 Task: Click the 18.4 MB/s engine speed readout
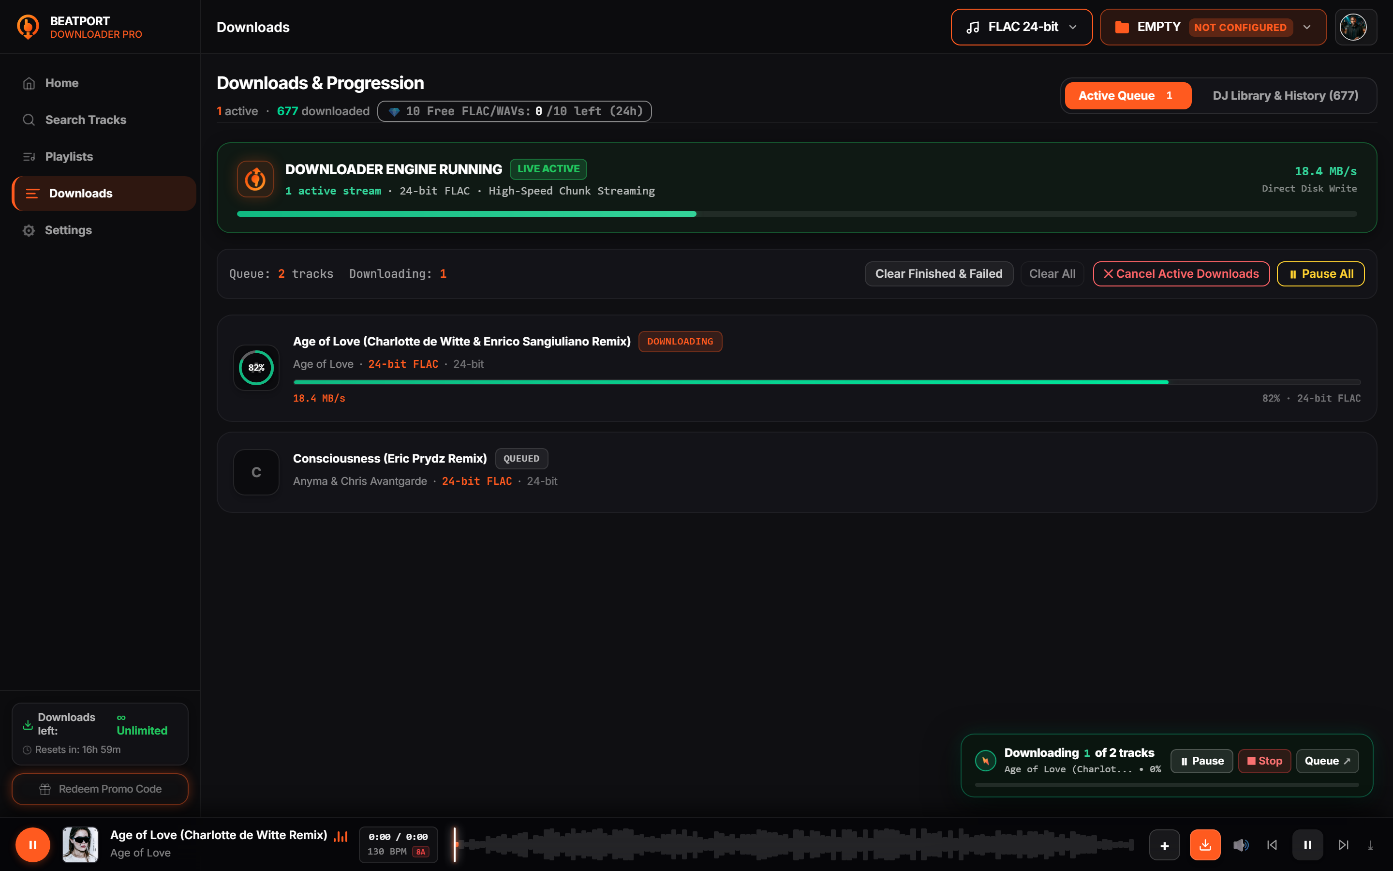tap(1325, 171)
